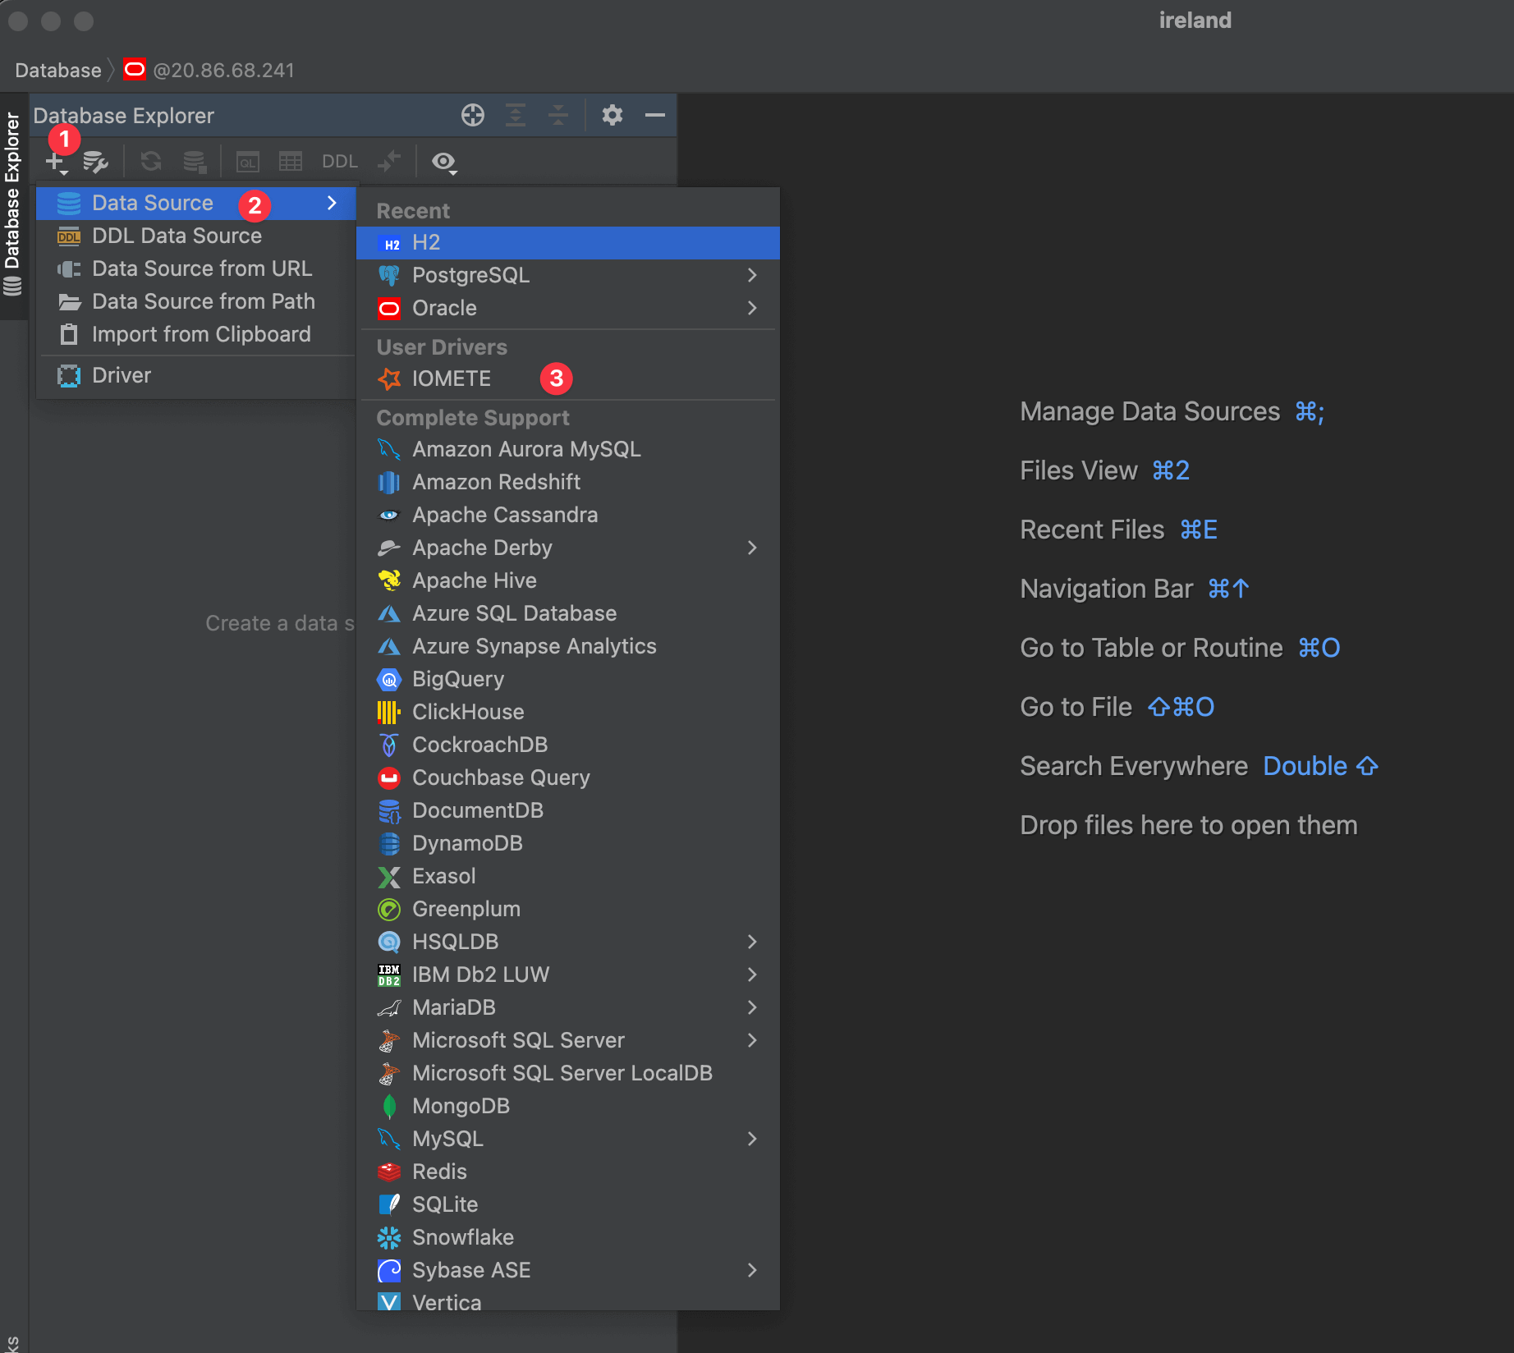Expand the PostgreSQL submenu chevron
The width and height of the screenshot is (1514, 1353).
[752, 275]
